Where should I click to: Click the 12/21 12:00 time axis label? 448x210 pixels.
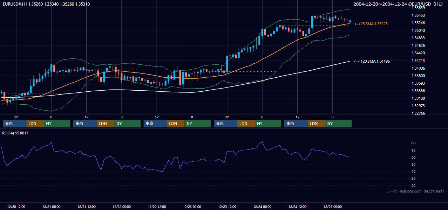(86, 206)
